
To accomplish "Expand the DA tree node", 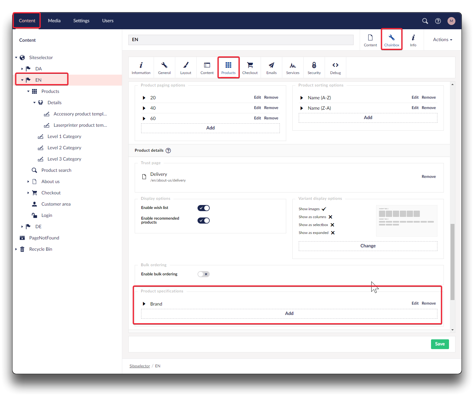I will click(x=22, y=69).
